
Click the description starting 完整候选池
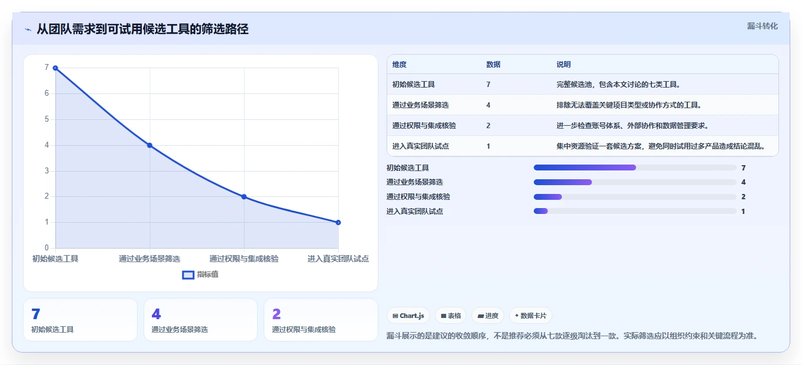618,85
